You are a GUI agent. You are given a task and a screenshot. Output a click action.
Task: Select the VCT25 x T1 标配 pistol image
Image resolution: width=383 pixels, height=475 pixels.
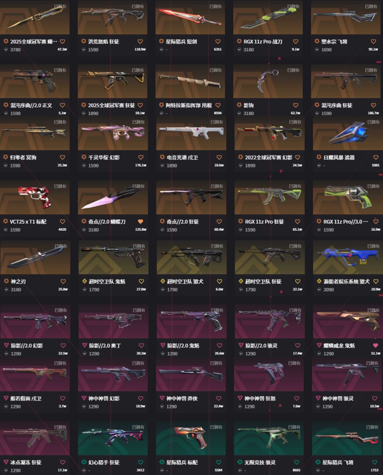(x=35, y=197)
